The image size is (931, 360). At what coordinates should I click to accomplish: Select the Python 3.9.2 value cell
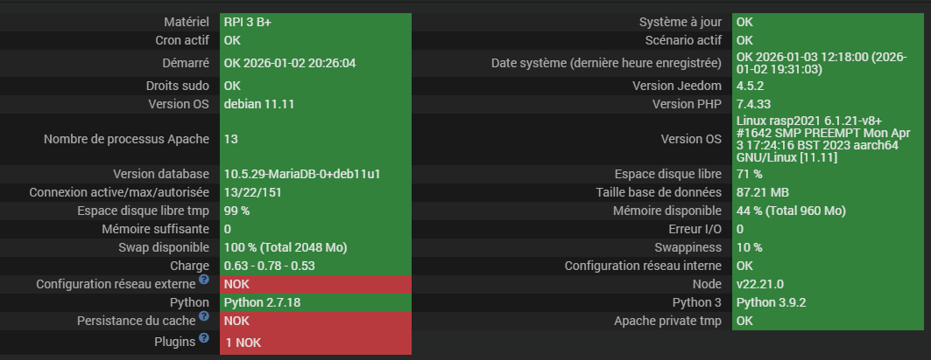click(x=772, y=302)
